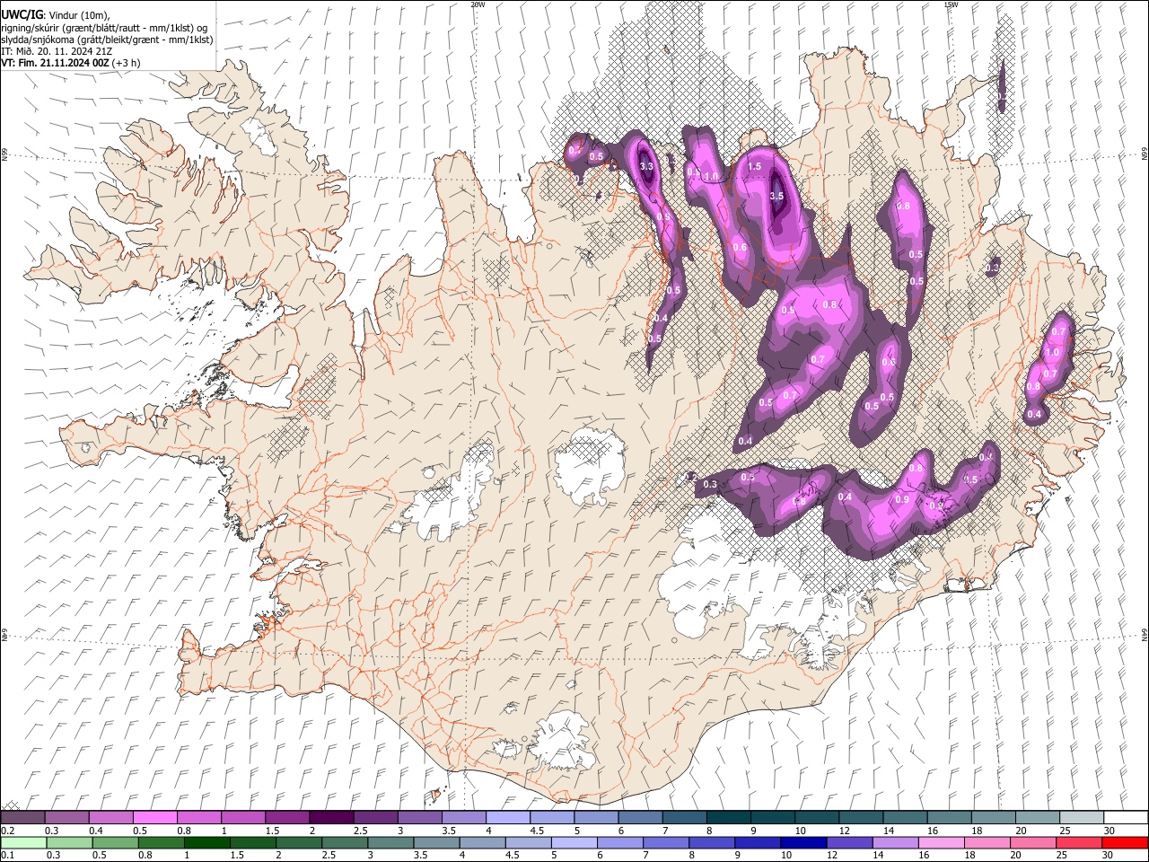Click the '4.5' label on the rain scale

click(512, 855)
